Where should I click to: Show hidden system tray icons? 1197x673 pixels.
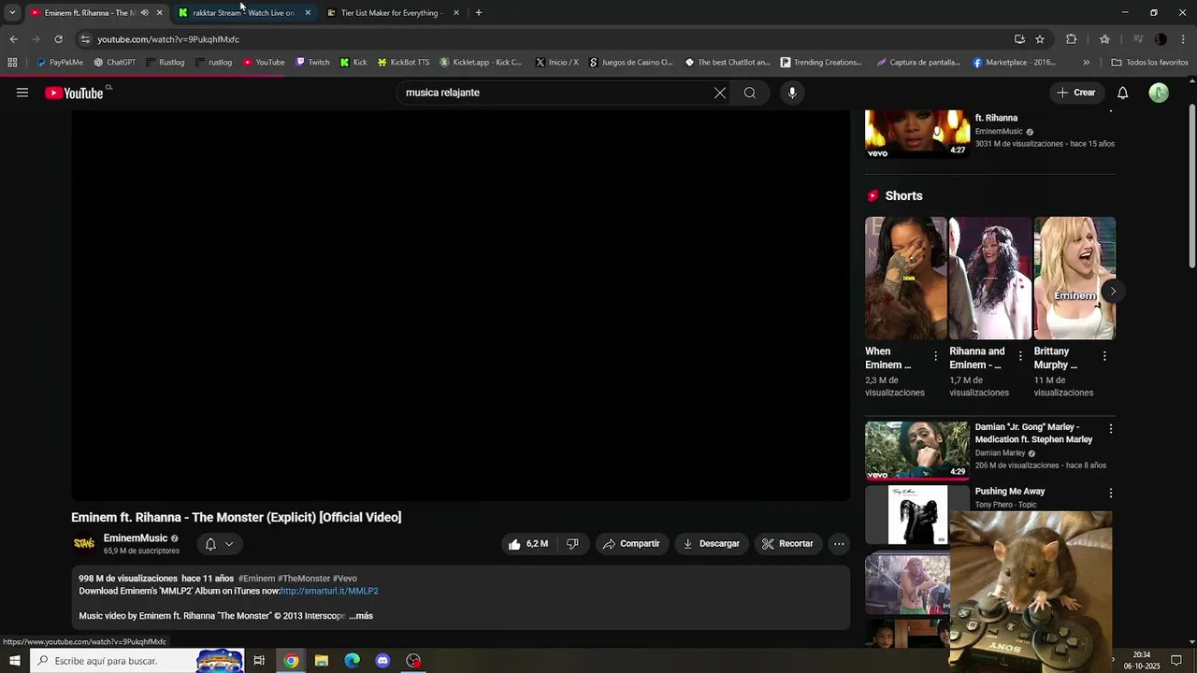(x=1112, y=661)
